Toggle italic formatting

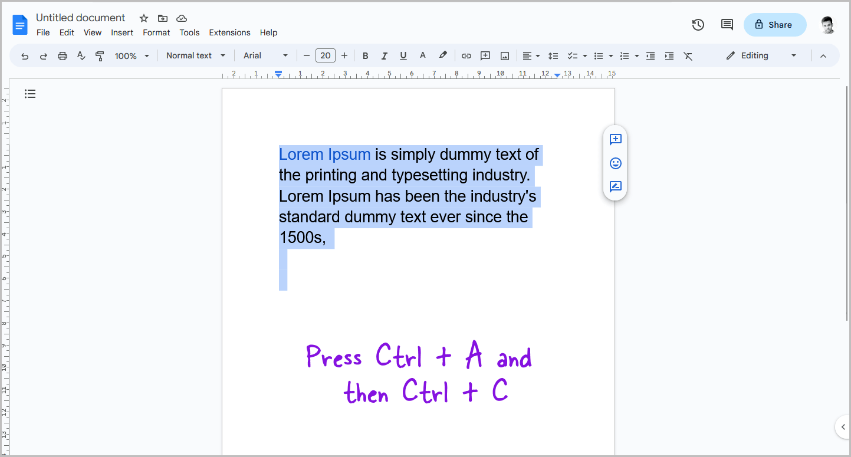pos(384,55)
